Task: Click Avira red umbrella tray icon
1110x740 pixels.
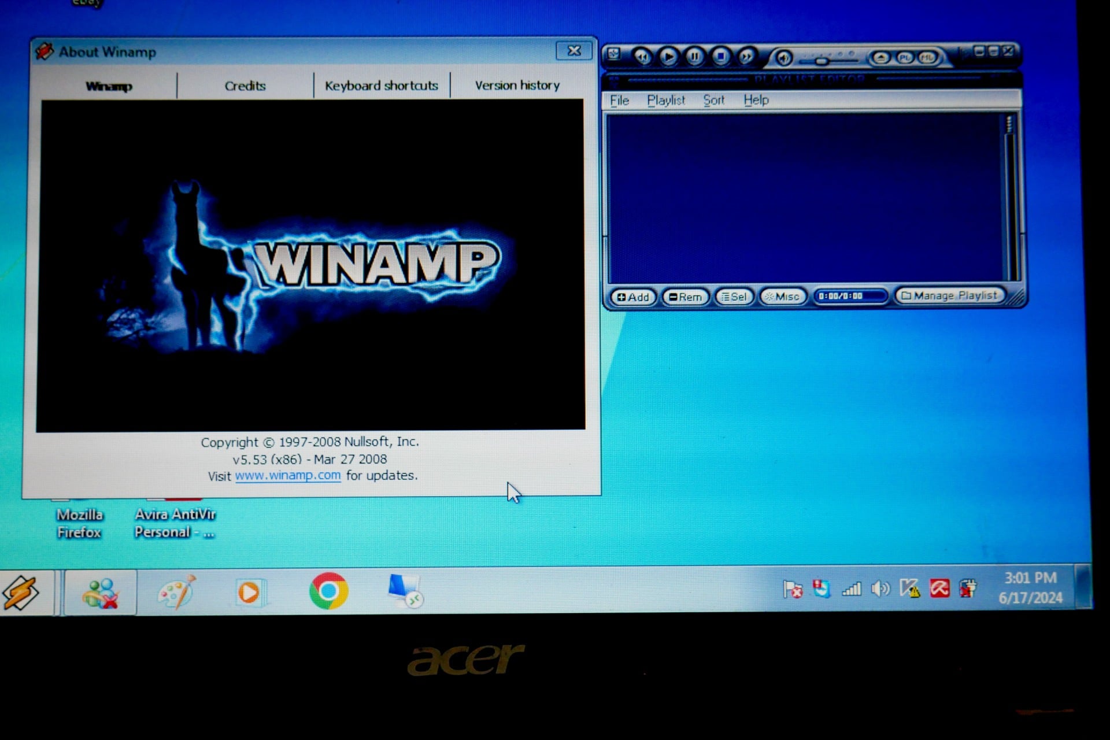Action: pyautogui.click(x=939, y=589)
